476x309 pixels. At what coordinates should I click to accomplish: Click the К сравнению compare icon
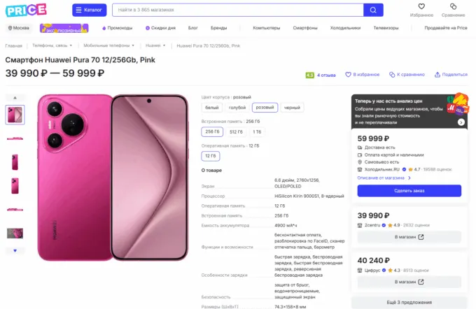click(392, 74)
